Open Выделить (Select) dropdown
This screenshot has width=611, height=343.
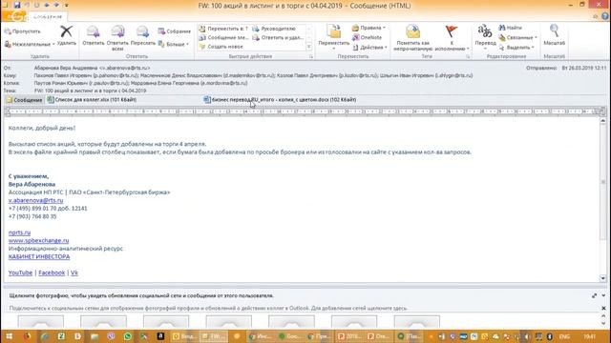516,48
